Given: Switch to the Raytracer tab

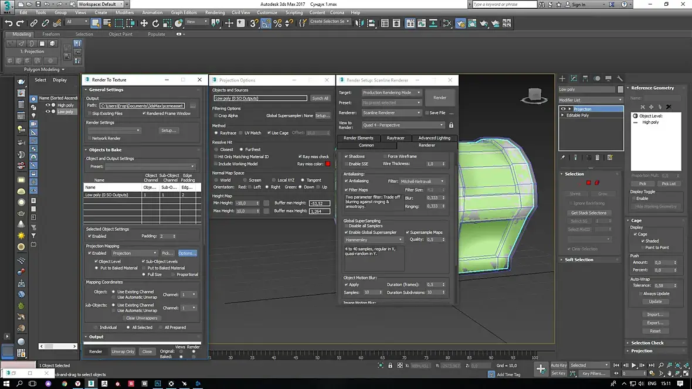Looking at the screenshot, I should click(396, 138).
